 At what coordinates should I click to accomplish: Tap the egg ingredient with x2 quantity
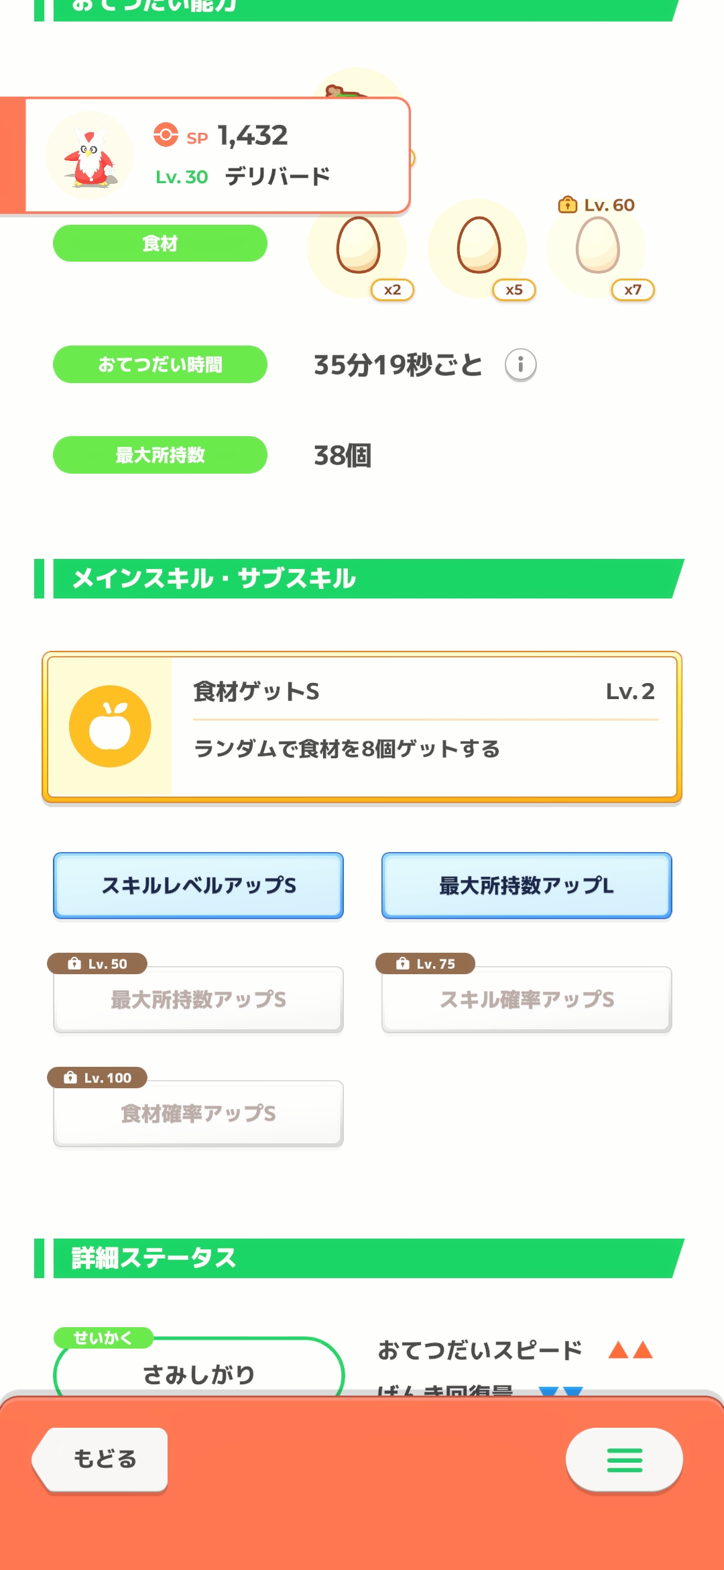359,247
